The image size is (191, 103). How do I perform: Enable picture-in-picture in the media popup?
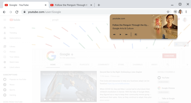coord(136,35)
